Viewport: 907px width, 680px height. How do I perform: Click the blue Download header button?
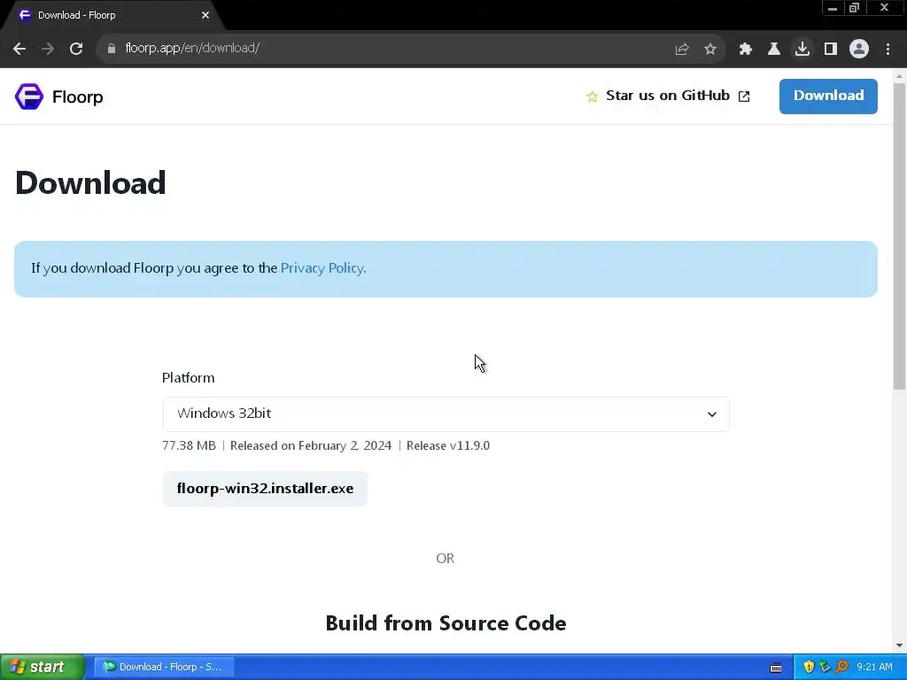coord(828,96)
